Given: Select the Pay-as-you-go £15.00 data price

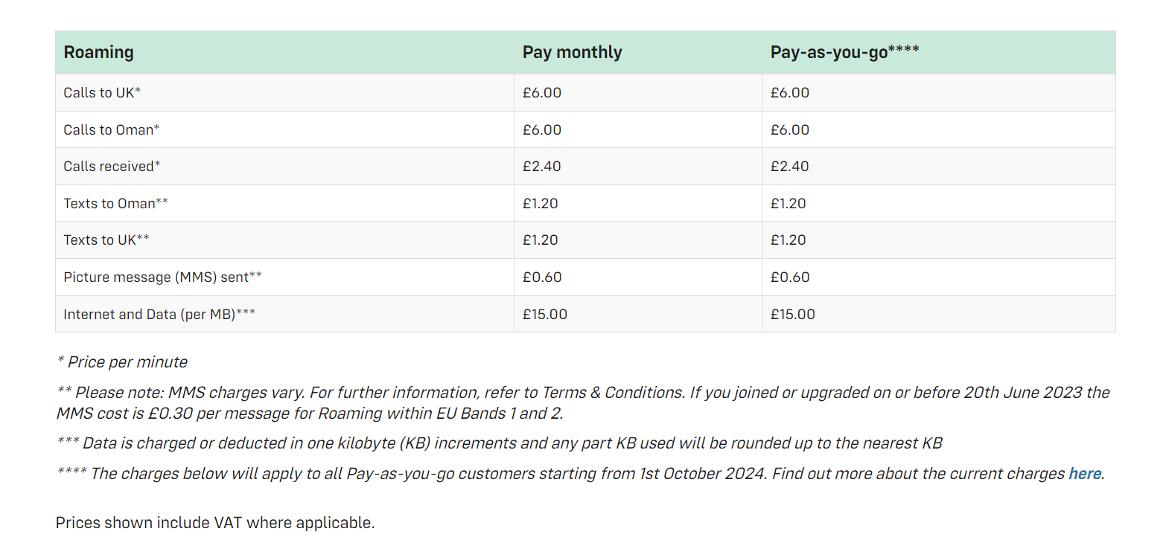Looking at the screenshot, I should click(793, 315).
